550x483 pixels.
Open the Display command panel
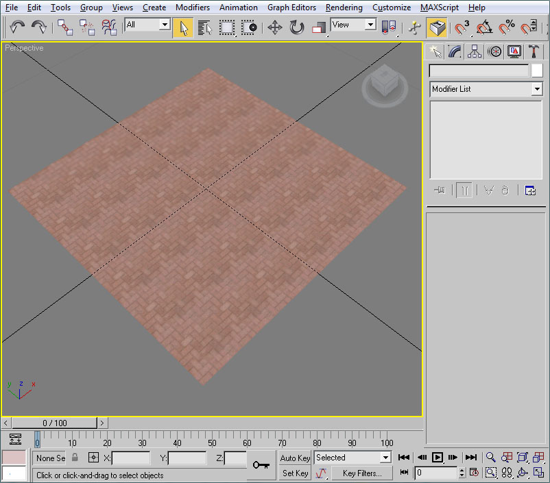click(514, 51)
